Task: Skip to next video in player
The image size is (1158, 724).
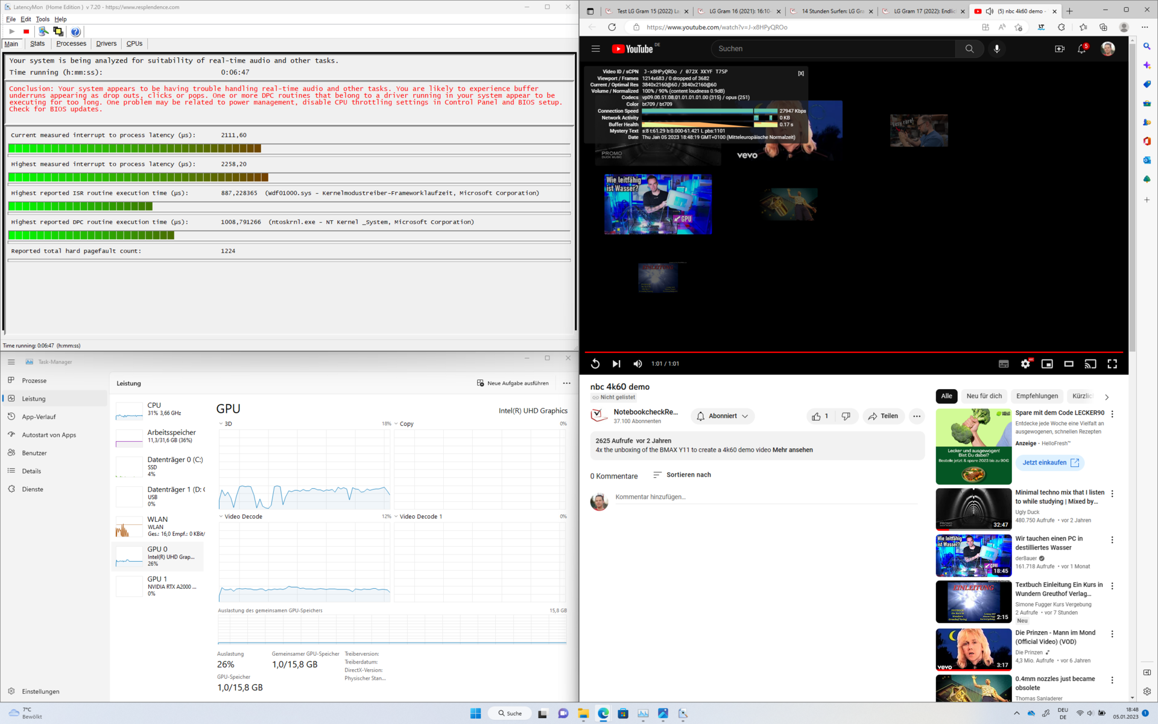Action: tap(616, 364)
